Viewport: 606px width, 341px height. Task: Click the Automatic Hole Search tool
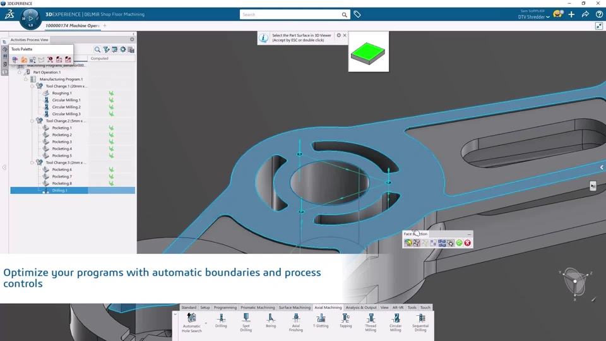(192, 323)
